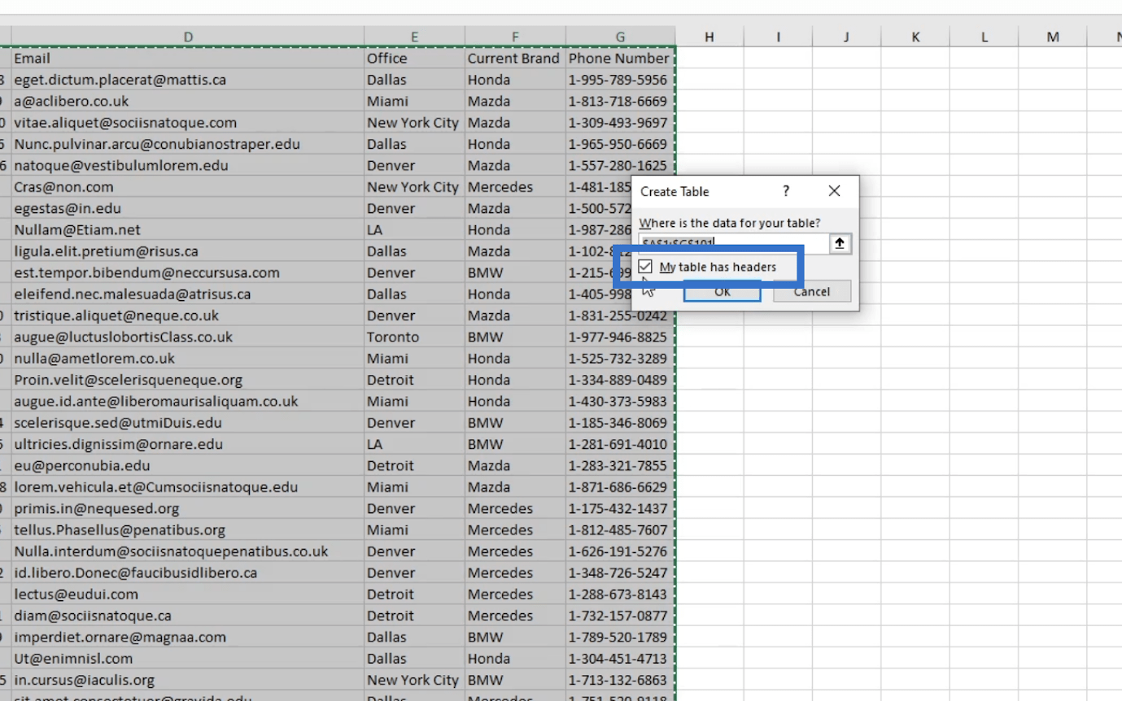Image resolution: width=1122 pixels, height=701 pixels.
Task: Close the Create Table dialog
Action: 834,191
